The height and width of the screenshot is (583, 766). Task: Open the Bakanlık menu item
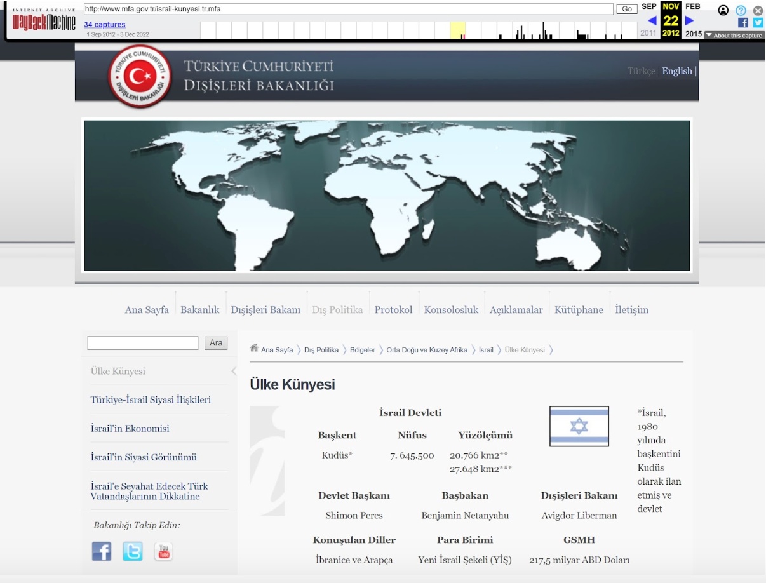pos(200,310)
